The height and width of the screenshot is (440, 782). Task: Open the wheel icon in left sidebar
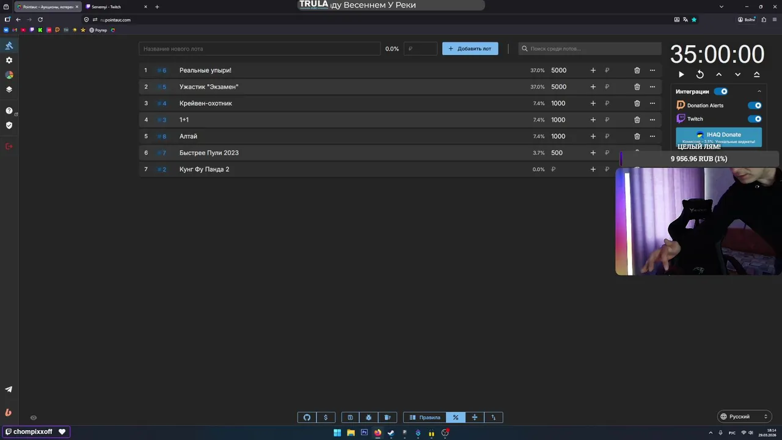point(9,75)
